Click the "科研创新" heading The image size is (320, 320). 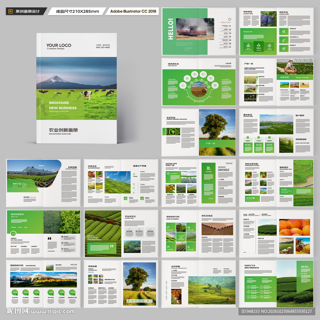[x=72, y=167]
